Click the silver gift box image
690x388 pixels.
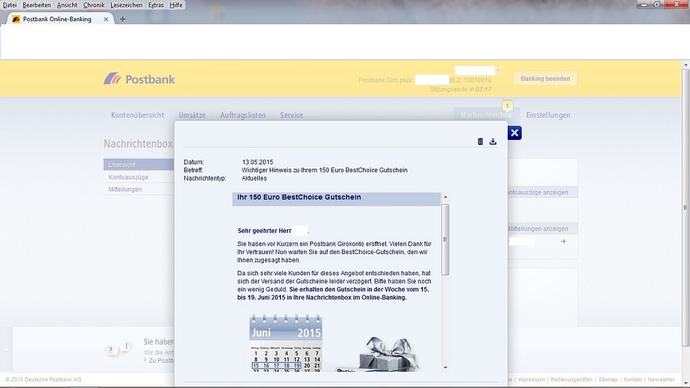pos(388,354)
